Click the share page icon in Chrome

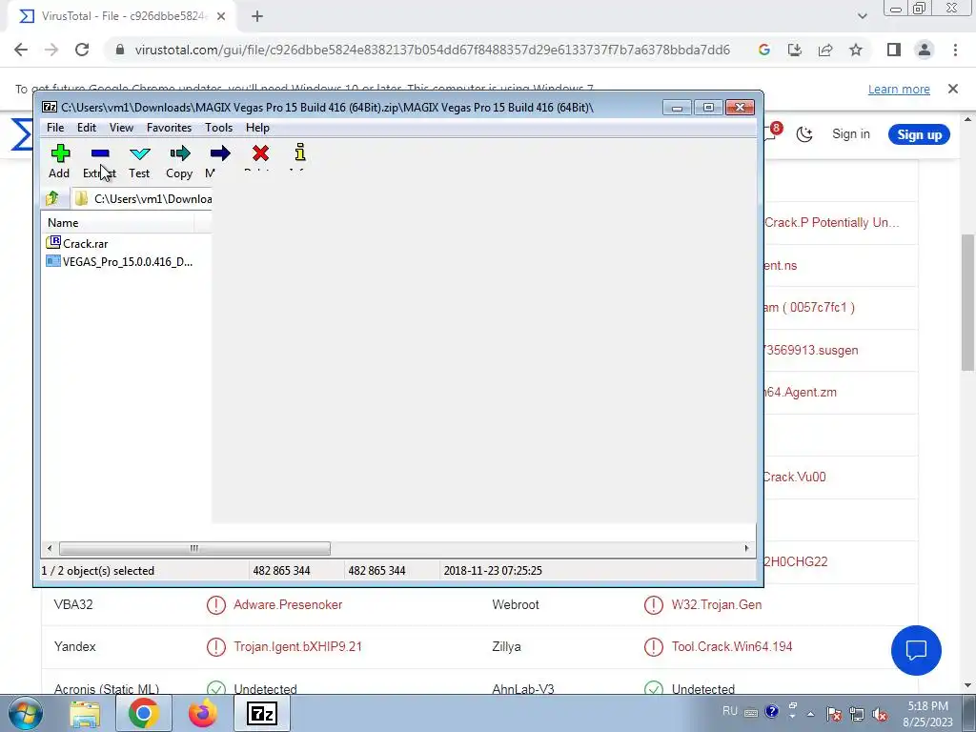click(x=825, y=50)
